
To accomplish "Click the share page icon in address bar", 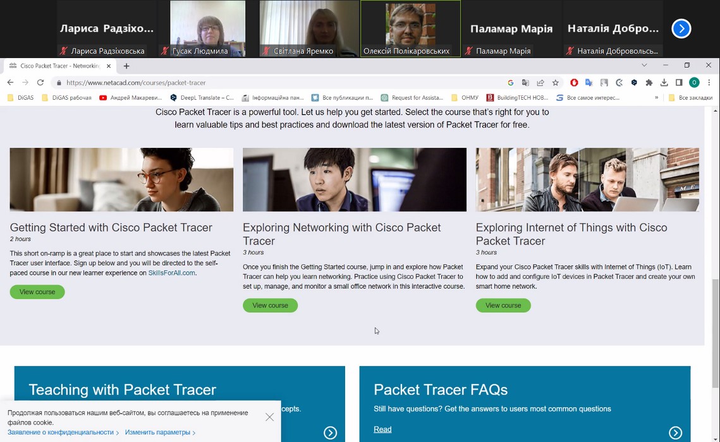I will click(x=540, y=83).
